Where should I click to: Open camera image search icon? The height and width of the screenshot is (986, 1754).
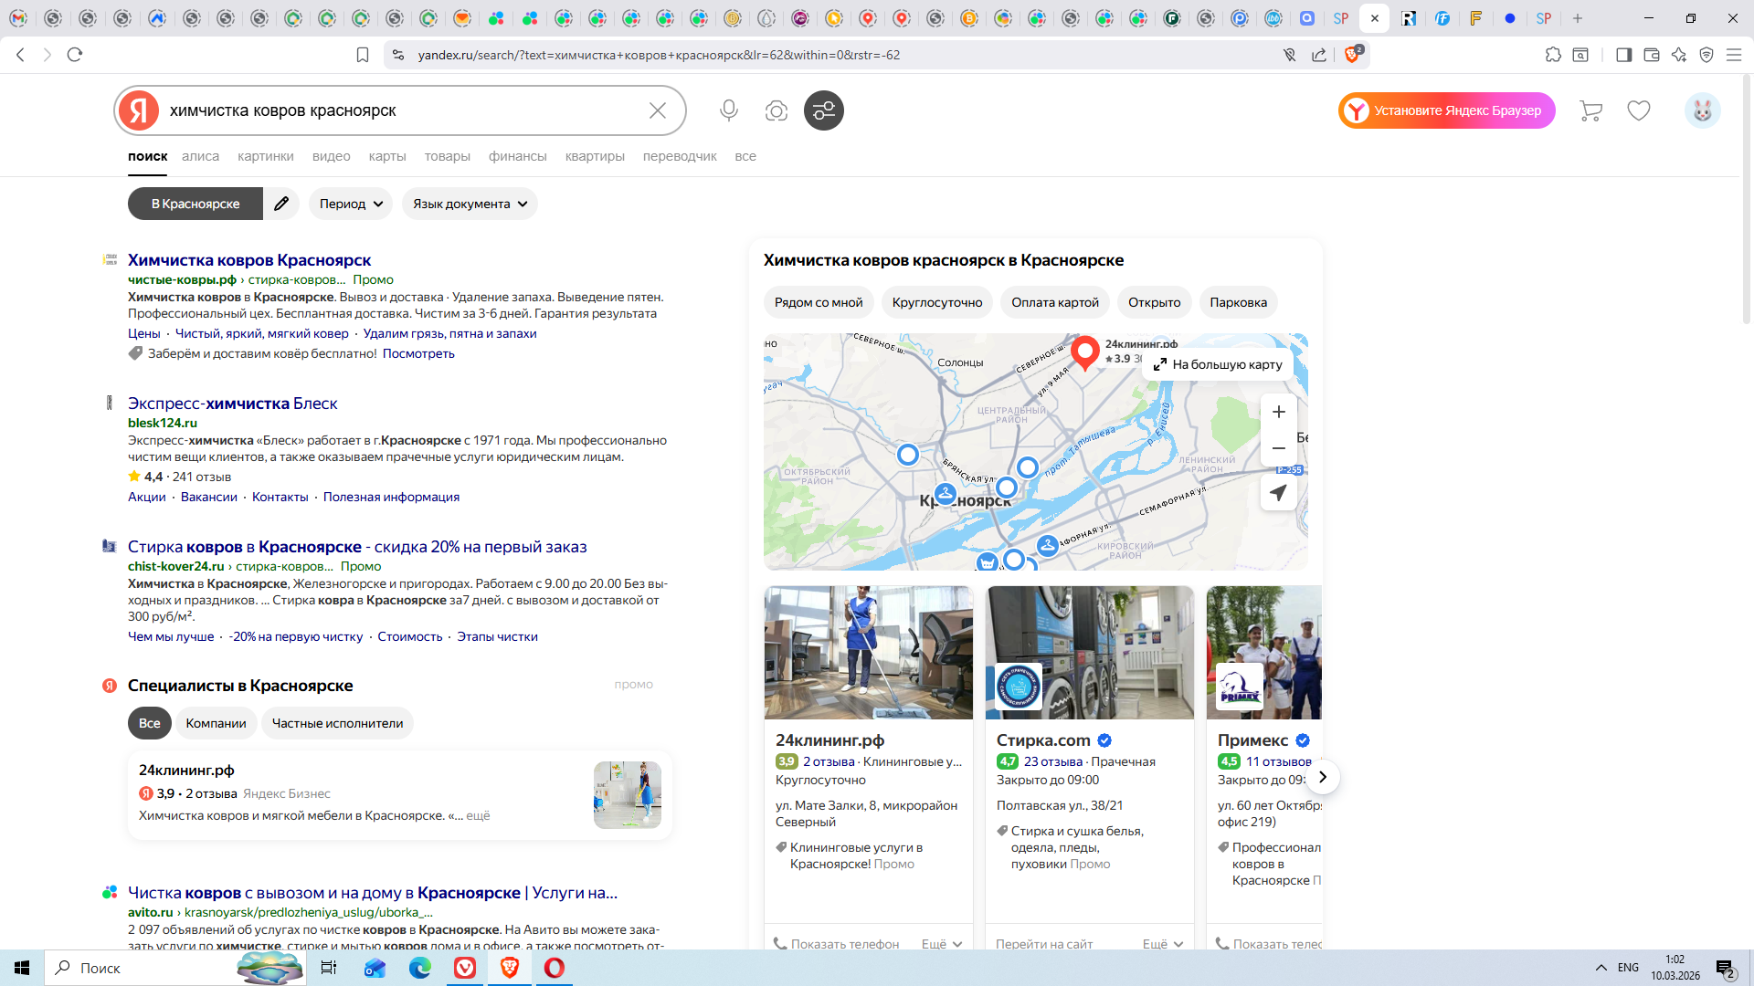pos(776,110)
